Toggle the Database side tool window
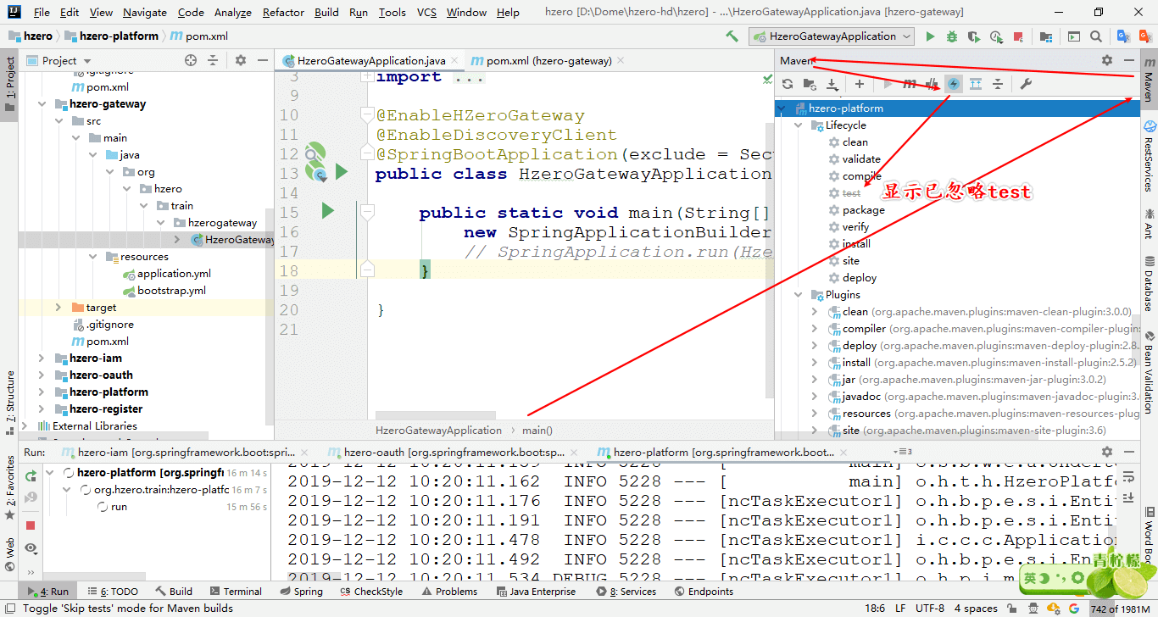This screenshot has width=1158, height=617. coord(1148,283)
